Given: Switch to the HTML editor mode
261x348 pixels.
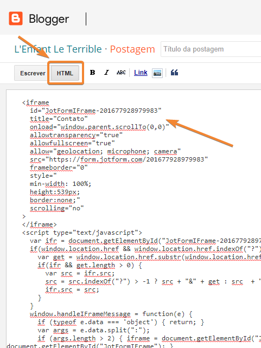Looking at the screenshot, I should click(65, 73).
